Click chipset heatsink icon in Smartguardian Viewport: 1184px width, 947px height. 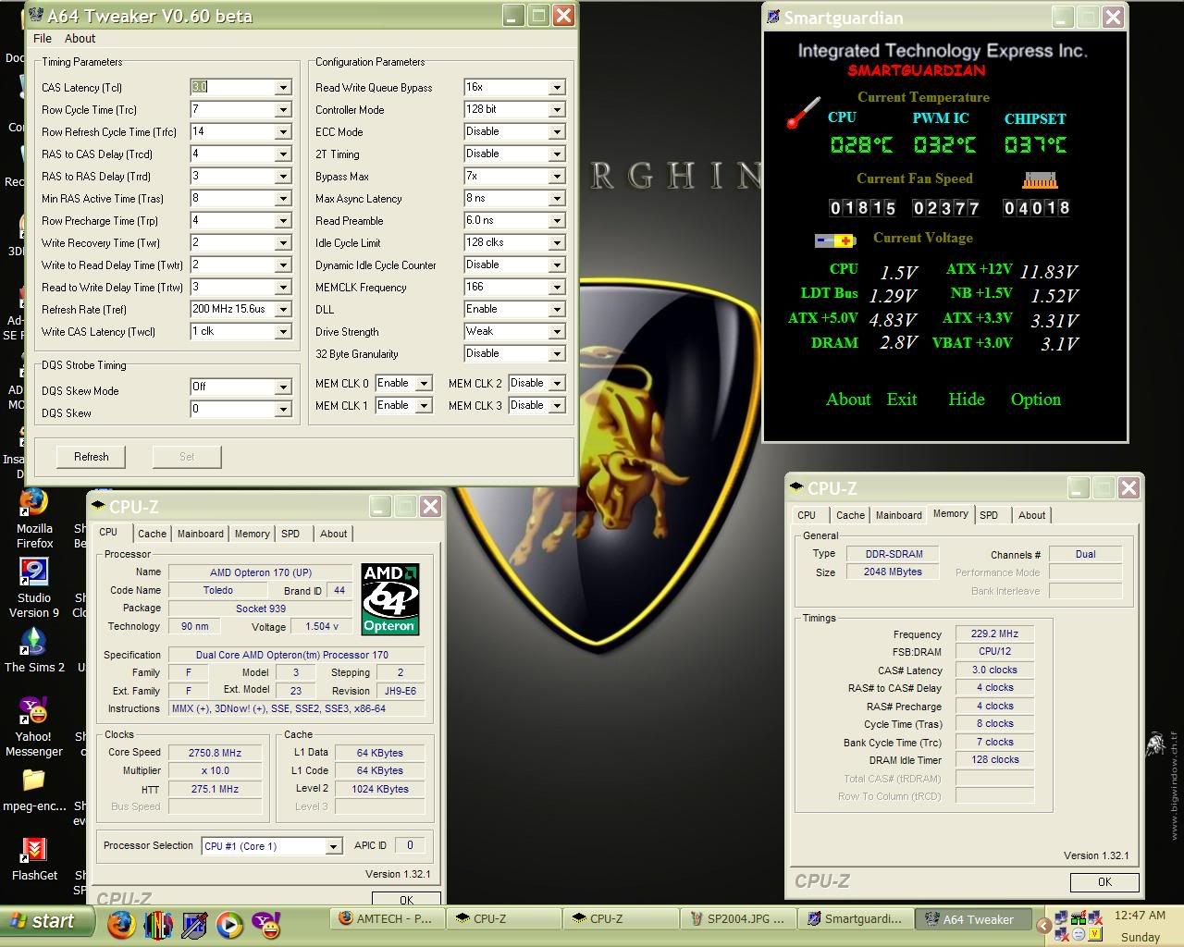1039,179
